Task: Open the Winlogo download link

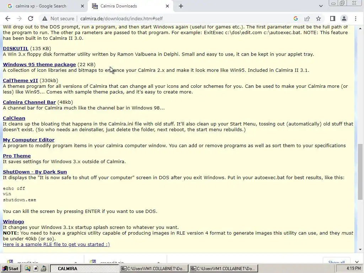Action: [14, 222]
